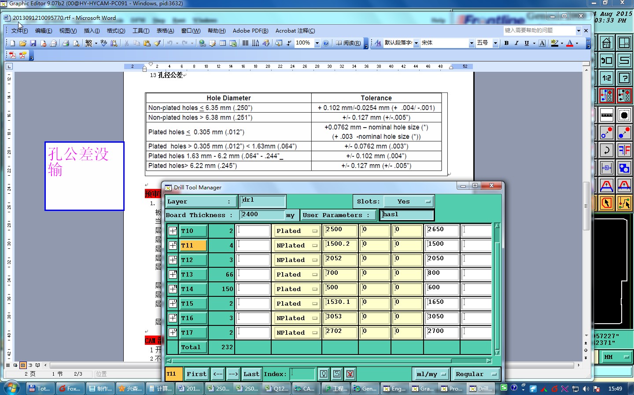This screenshot has width=634, height=395.
Task: Click the Character Border A icon
Action: 542,43
